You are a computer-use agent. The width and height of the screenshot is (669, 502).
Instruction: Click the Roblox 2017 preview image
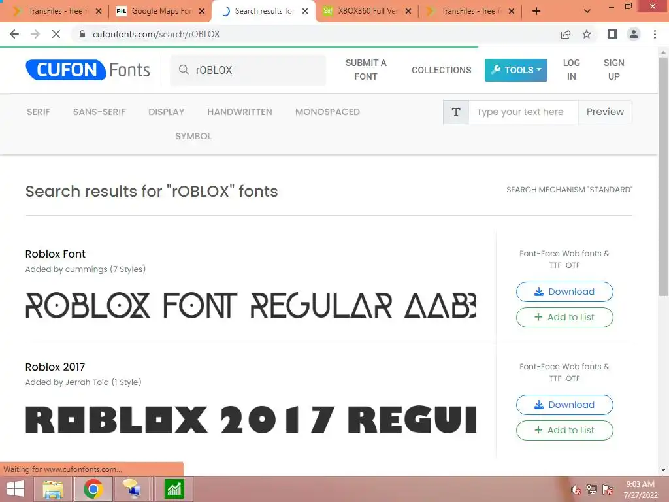pos(251,420)
